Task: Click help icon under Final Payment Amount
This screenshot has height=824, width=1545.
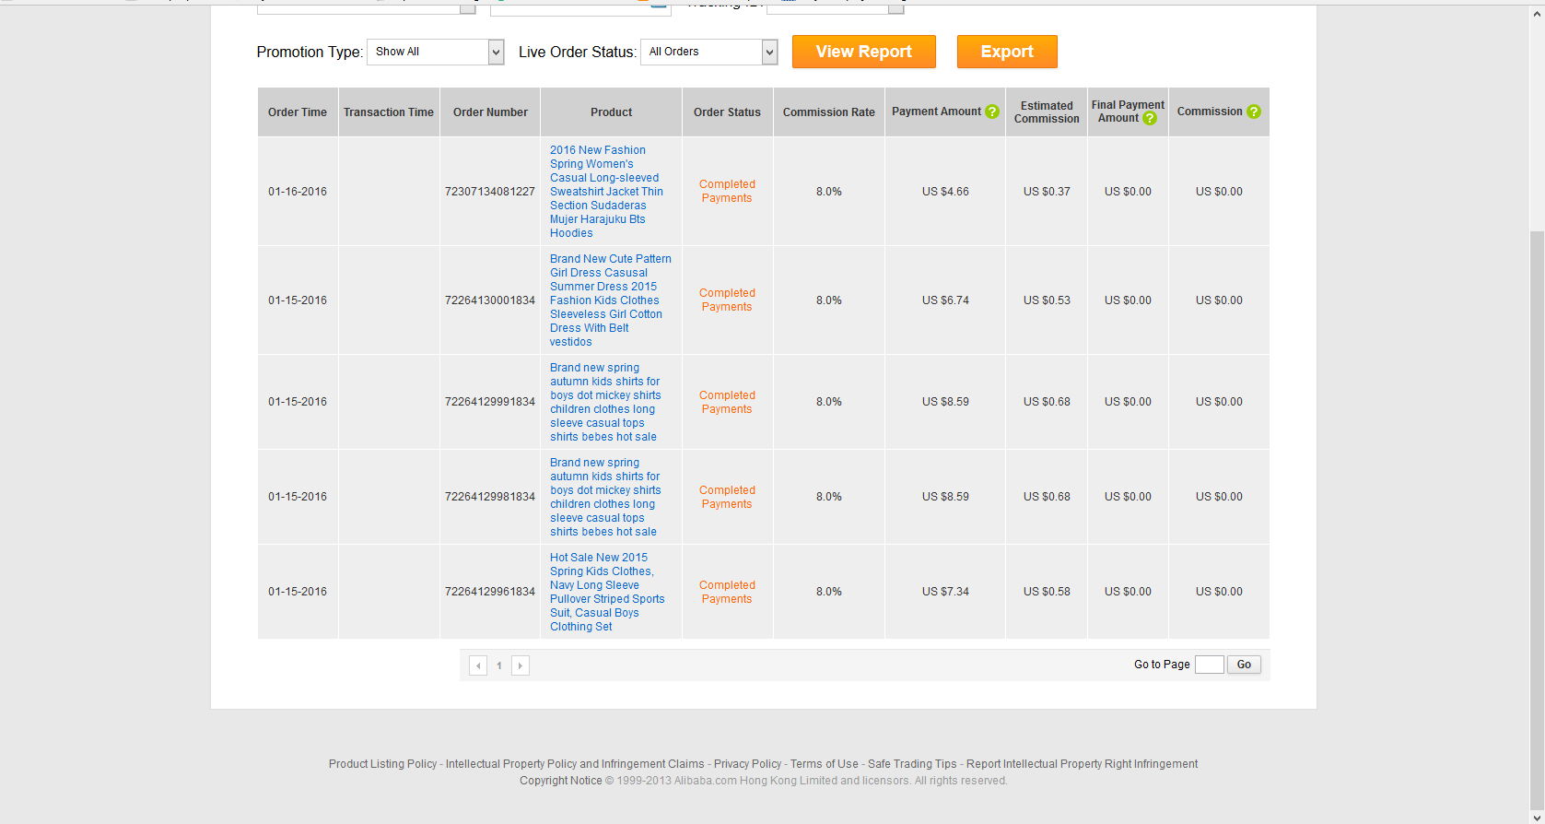Action: click(1150, 118)
